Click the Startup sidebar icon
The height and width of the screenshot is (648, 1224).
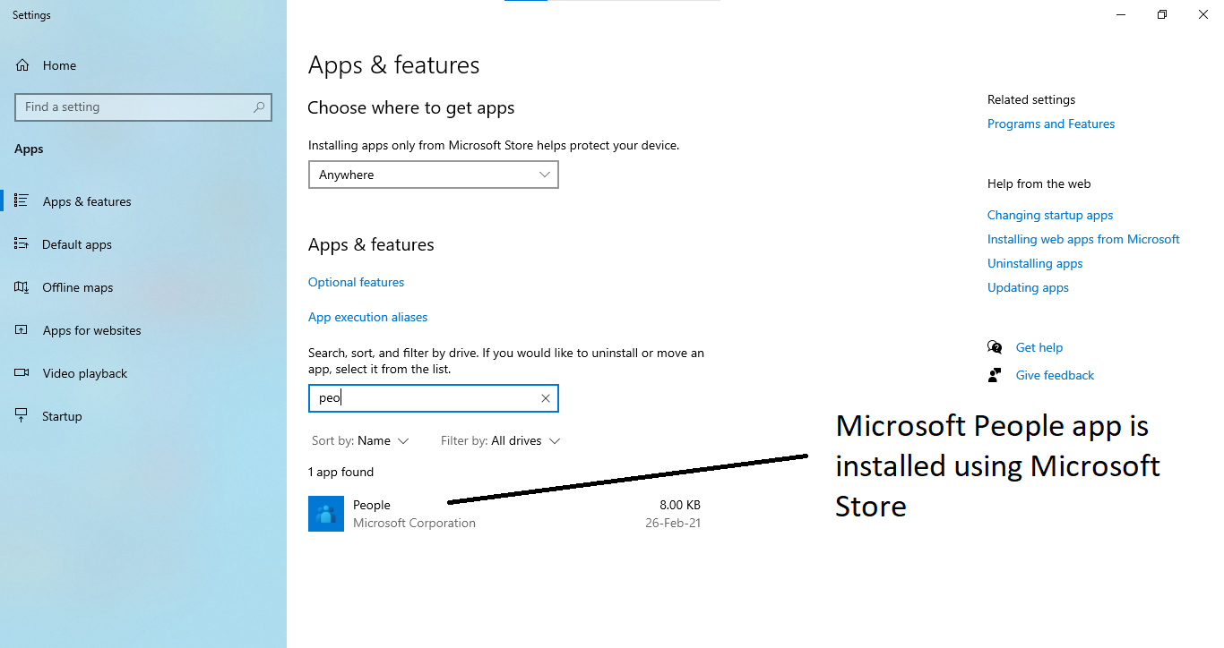(22, 415)
